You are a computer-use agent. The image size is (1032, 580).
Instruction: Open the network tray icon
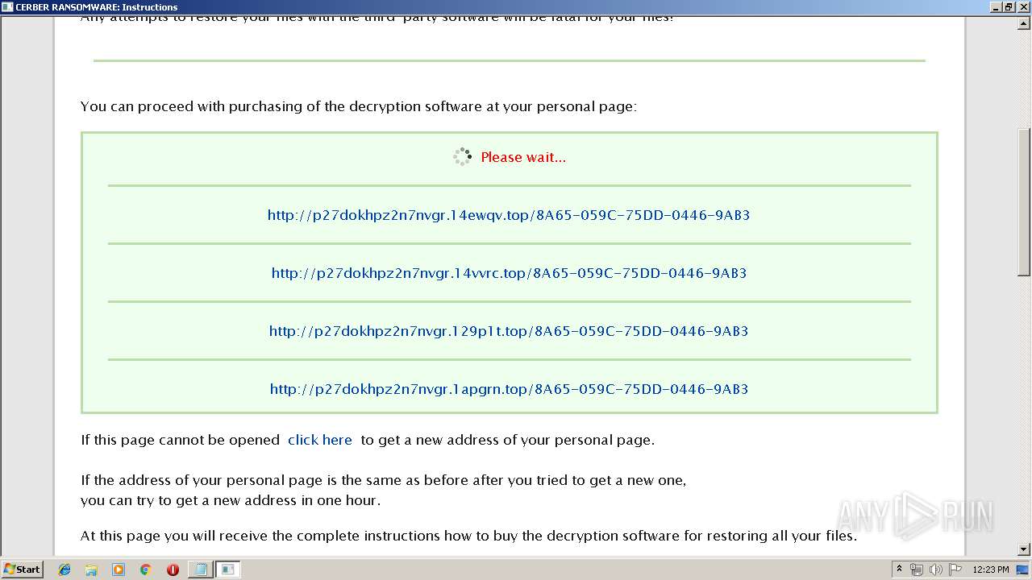pyautogui.click(x=917, y=570)
